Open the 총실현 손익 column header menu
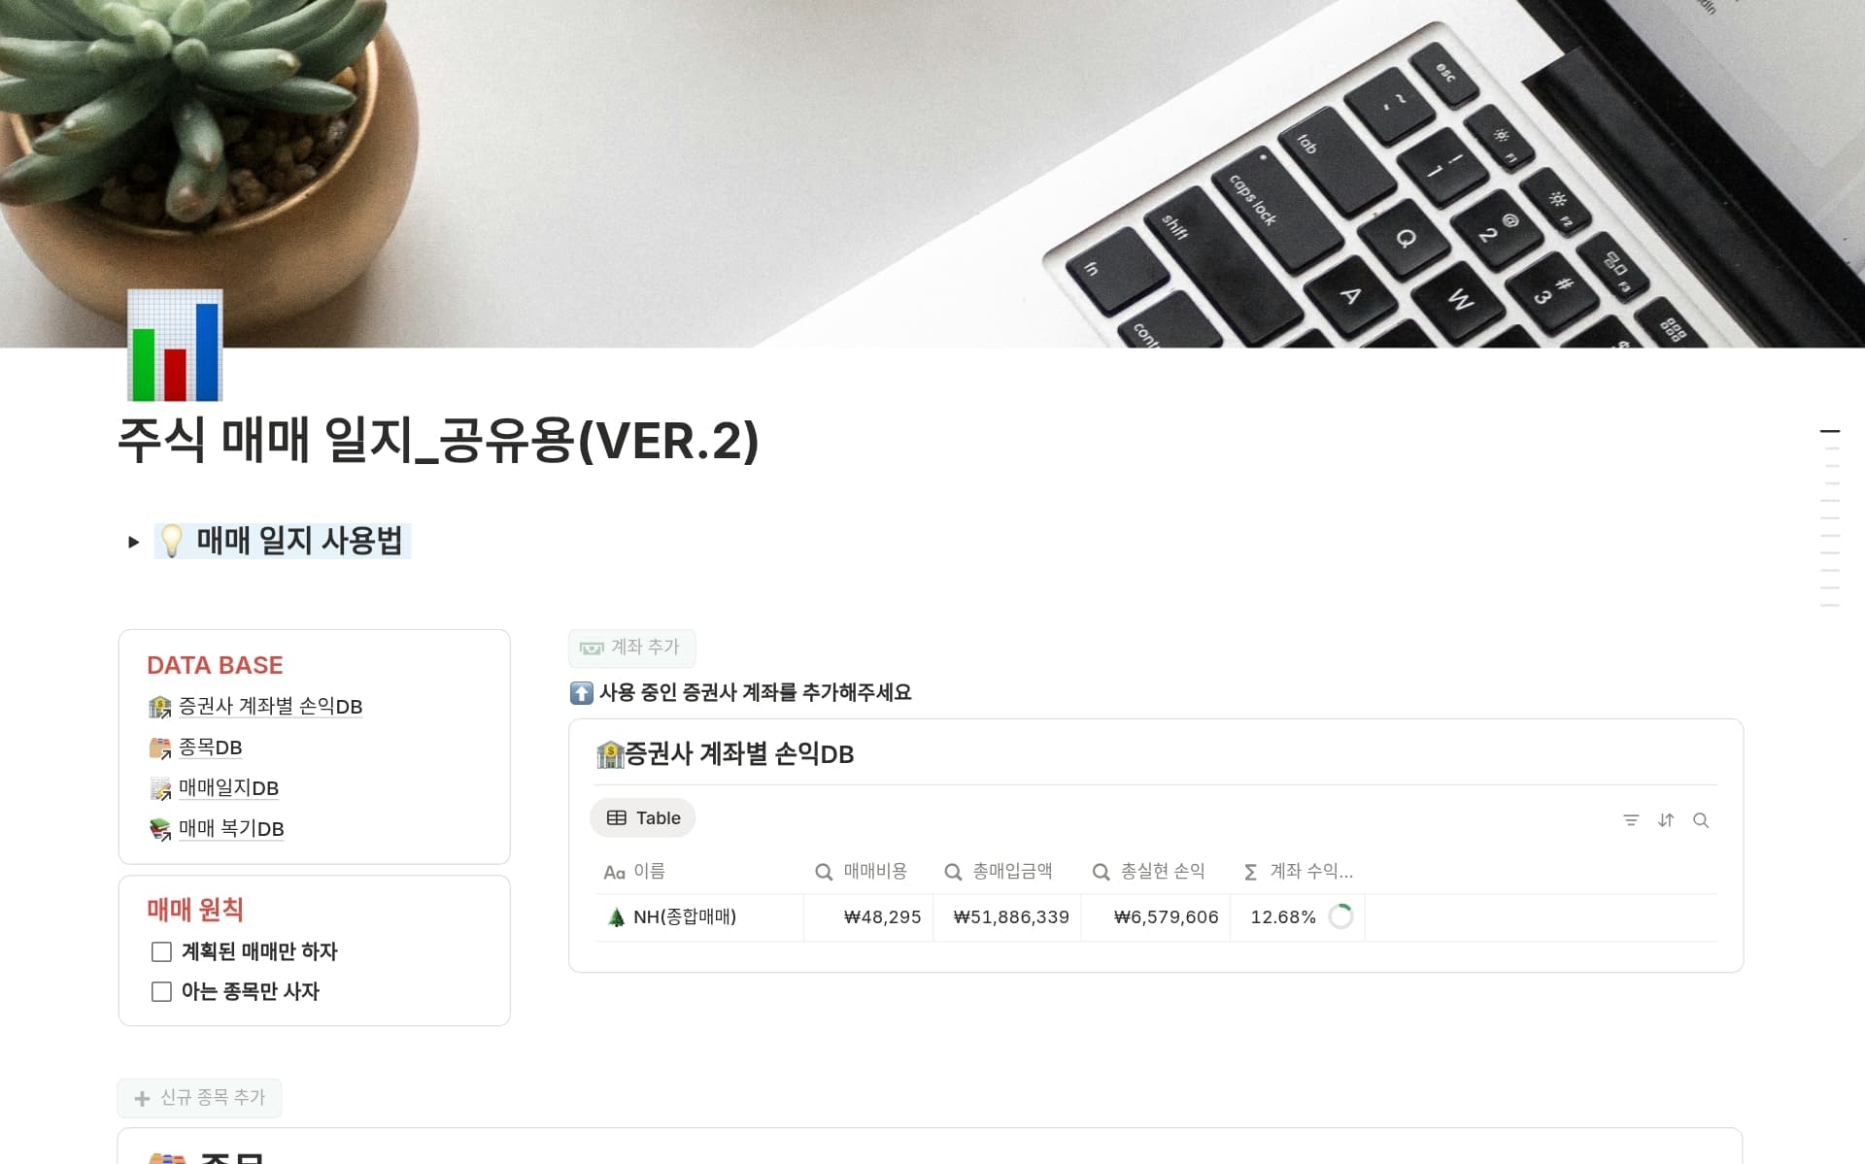This screenshot has height=1164, width=1865. click(1154, 872)
